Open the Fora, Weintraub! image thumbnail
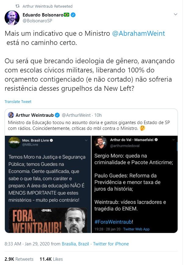This screenshot has width=184, height=265. tap(48, 220)
